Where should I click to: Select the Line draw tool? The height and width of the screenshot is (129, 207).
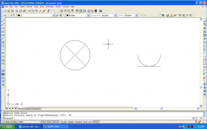click(3, 21)
